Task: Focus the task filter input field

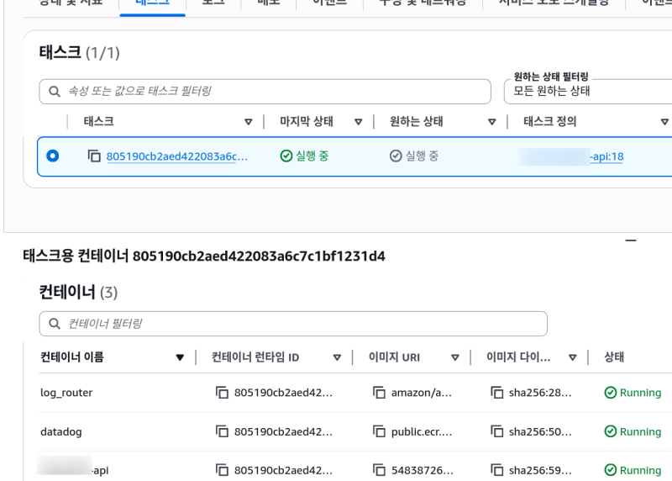Action: (265, 92)
